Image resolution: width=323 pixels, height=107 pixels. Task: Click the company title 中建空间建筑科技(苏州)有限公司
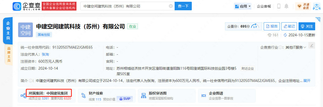(80, 26)
